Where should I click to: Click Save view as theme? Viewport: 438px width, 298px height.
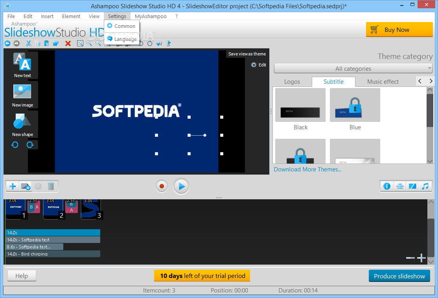pos(247,54)
